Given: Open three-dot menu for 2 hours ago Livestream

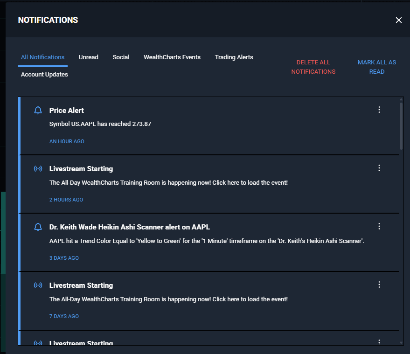Looking at the screenshot, I should (379, 168).
